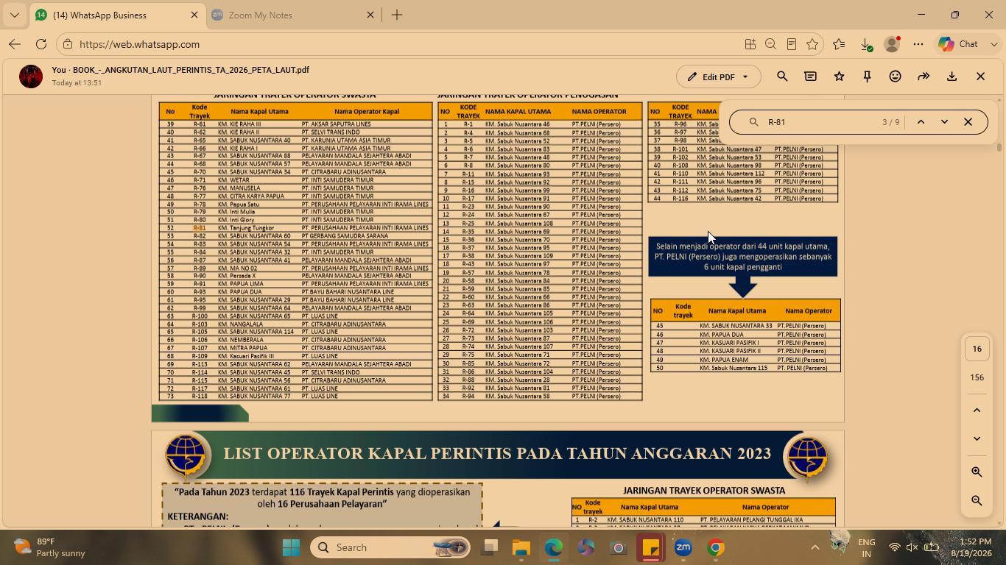Jump to next R-81 search match
1006x565 pixels.
944,122
